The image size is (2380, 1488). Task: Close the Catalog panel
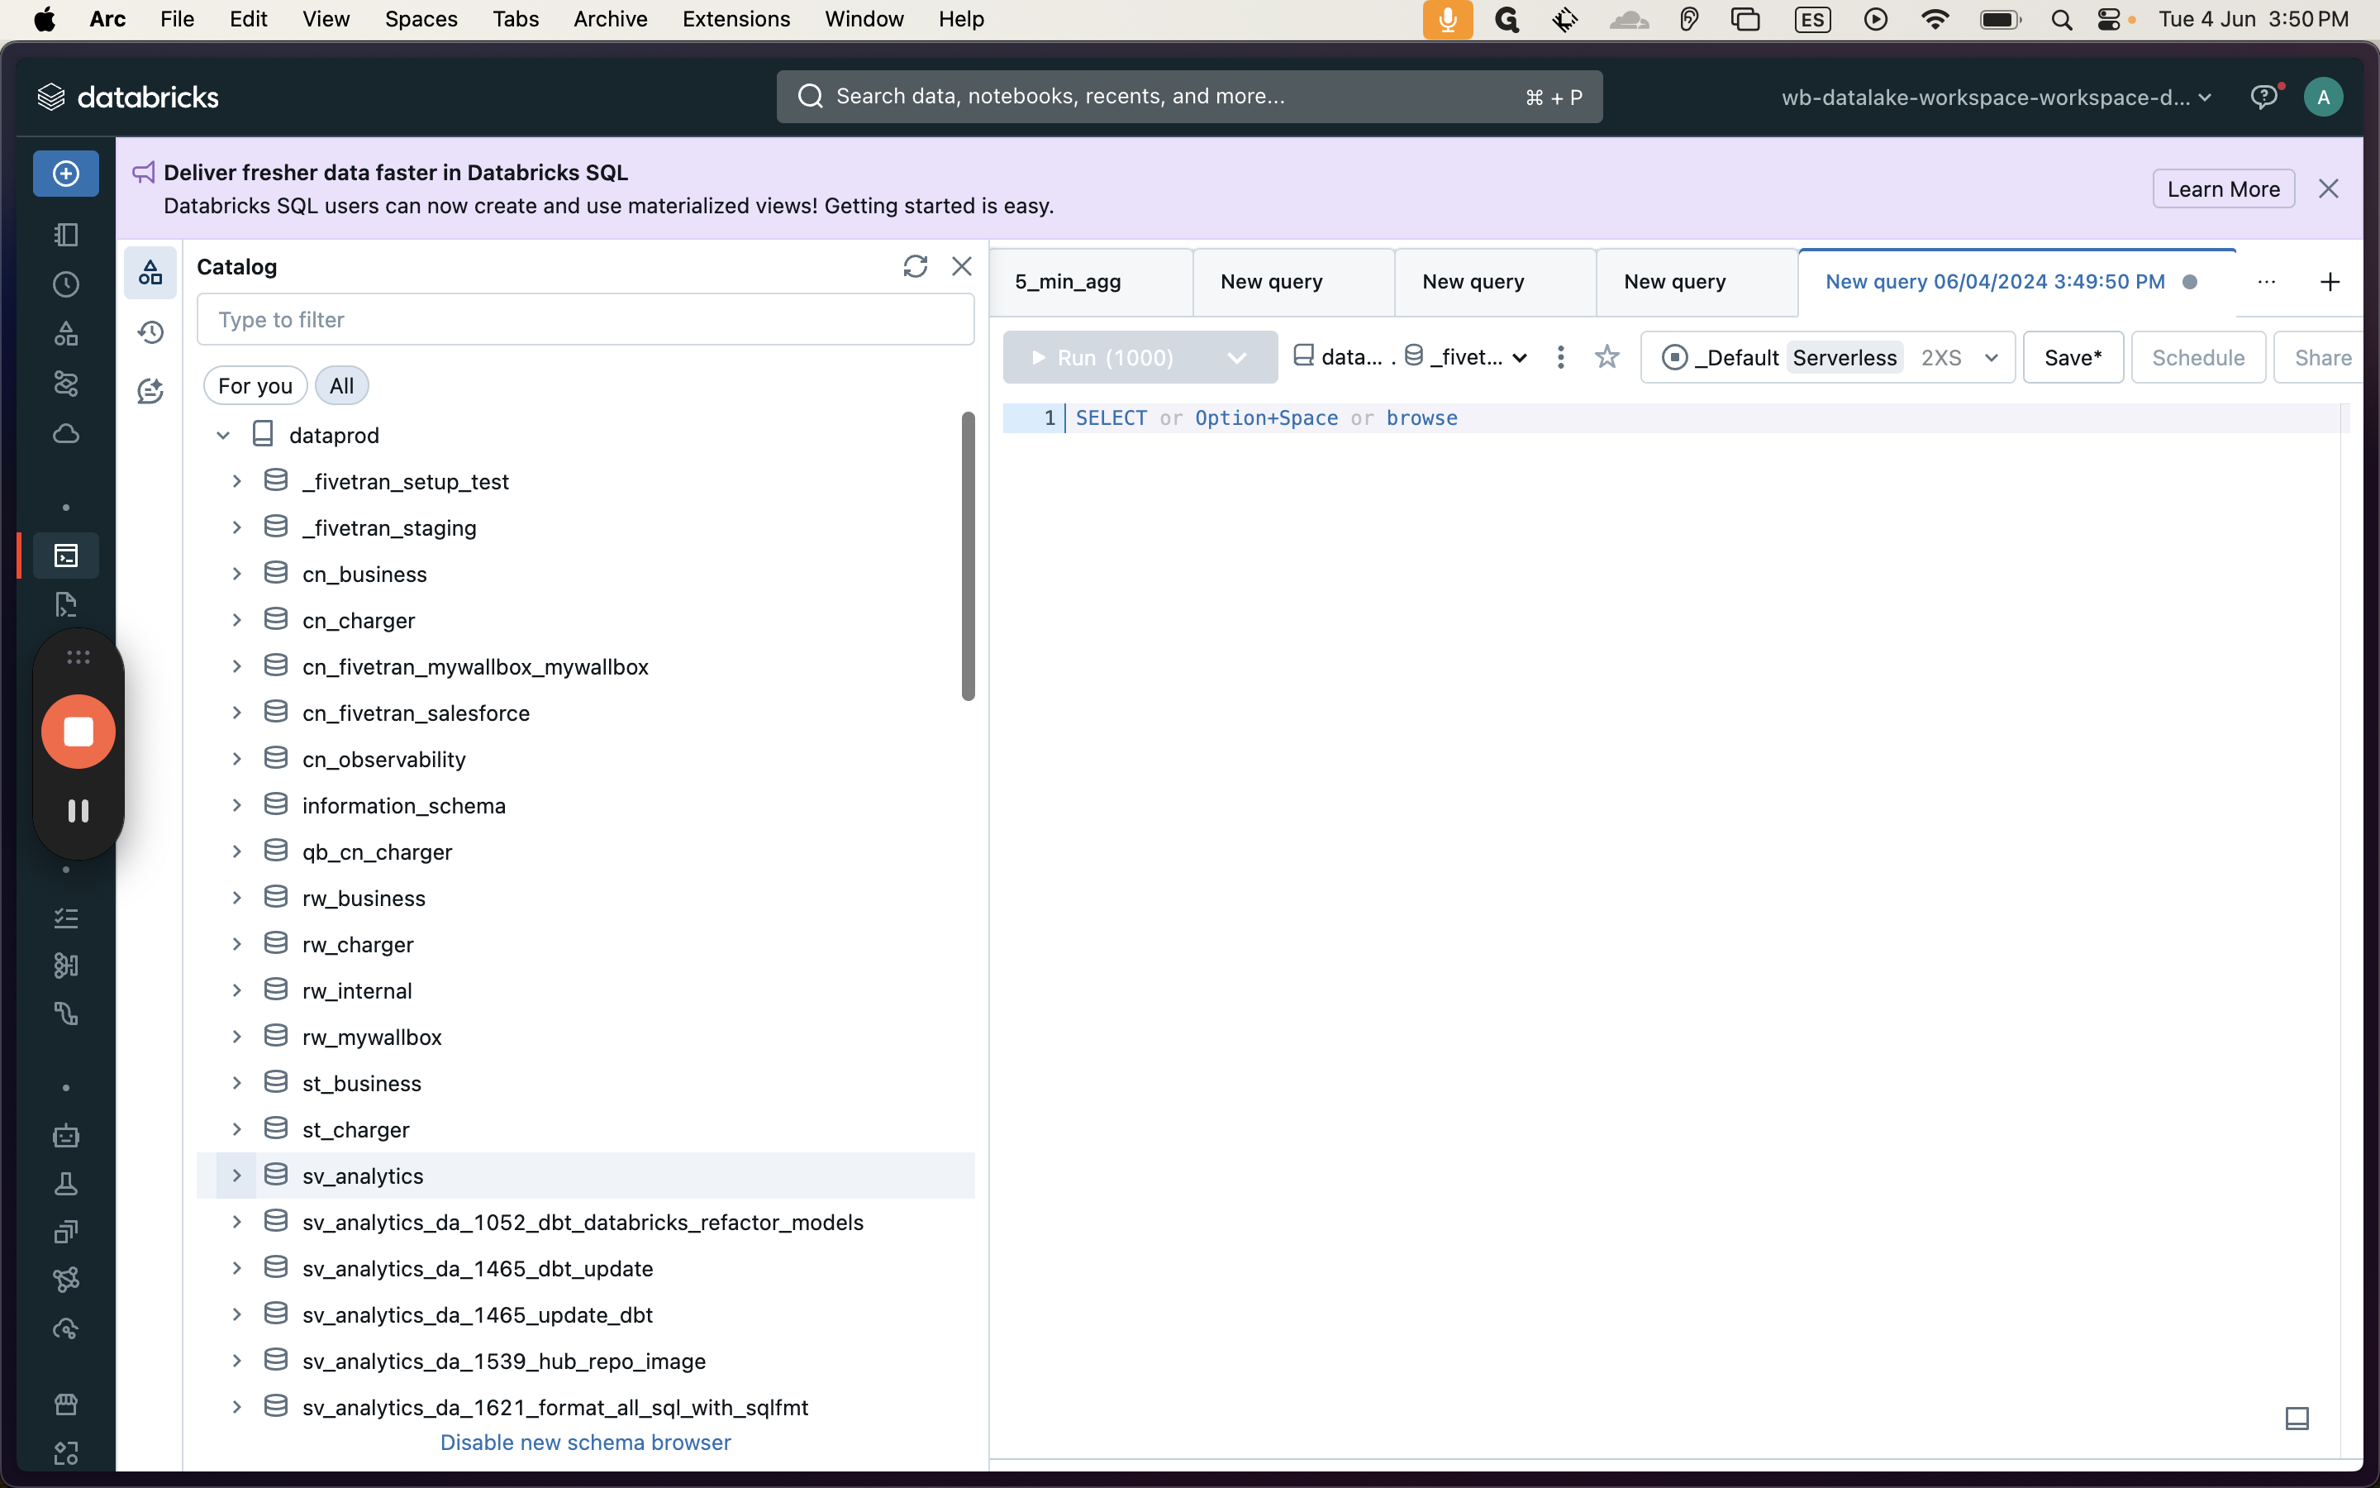(x=962, y=267)
